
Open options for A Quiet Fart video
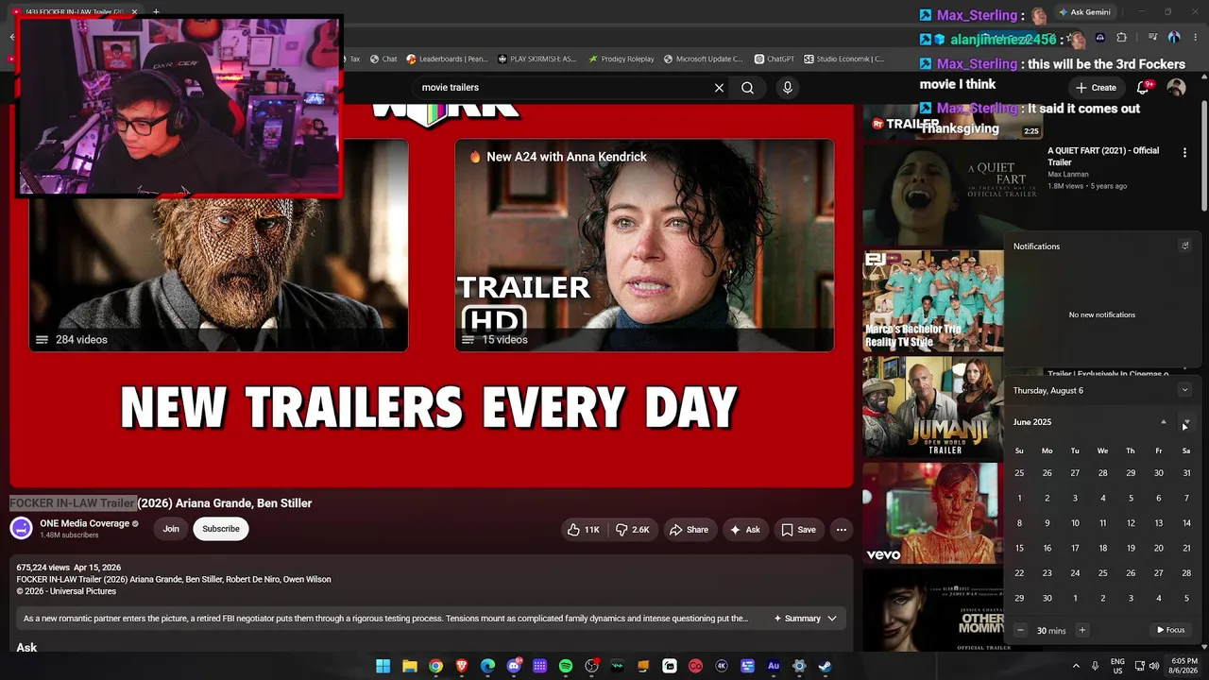pyautogui.click(x=1184, y=152)
